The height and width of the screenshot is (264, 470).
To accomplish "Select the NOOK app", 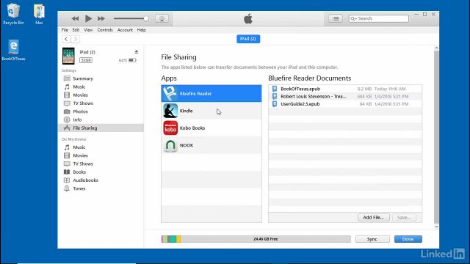I will point(211,145).
